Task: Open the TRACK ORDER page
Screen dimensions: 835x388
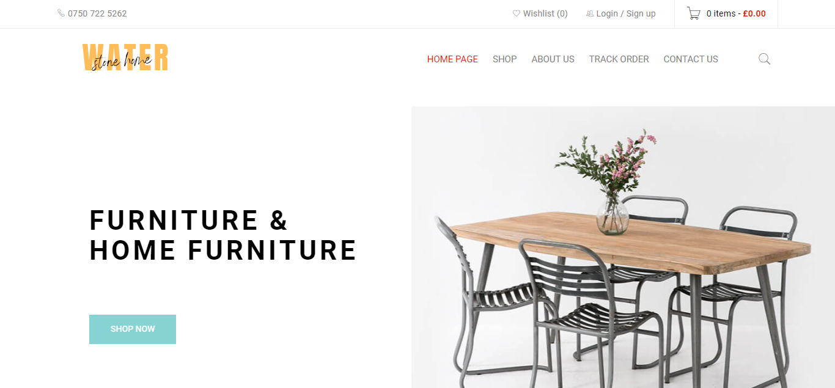Action: tap(619, 59)
